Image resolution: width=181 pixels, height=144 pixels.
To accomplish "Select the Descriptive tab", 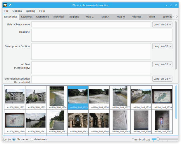I will (x=11, y=17).
